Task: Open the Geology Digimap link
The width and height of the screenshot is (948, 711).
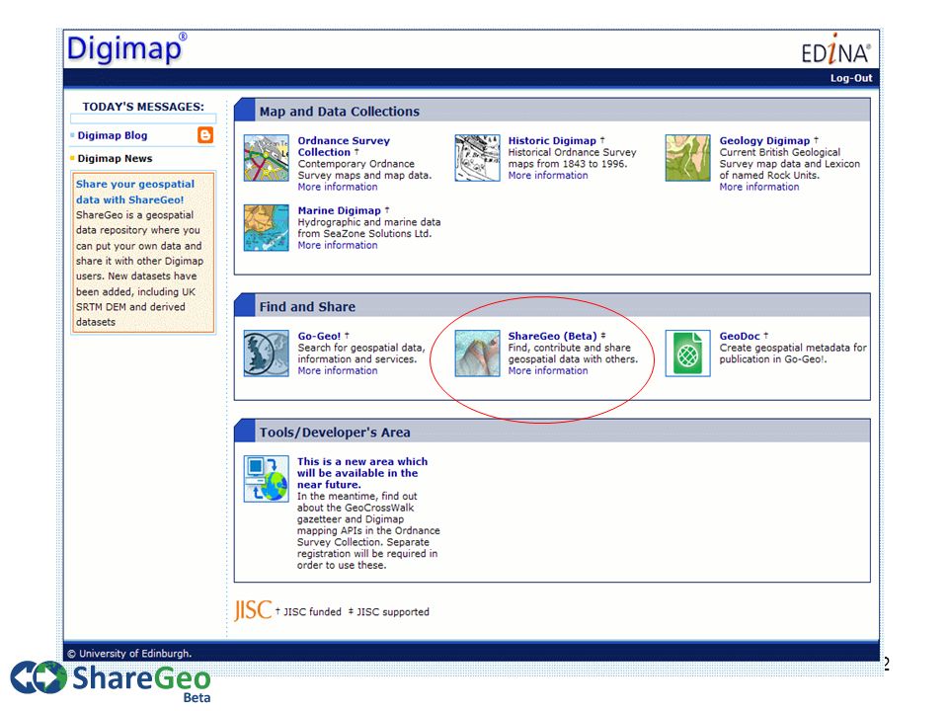Action: pyautogui.click(x=764, y=140)
